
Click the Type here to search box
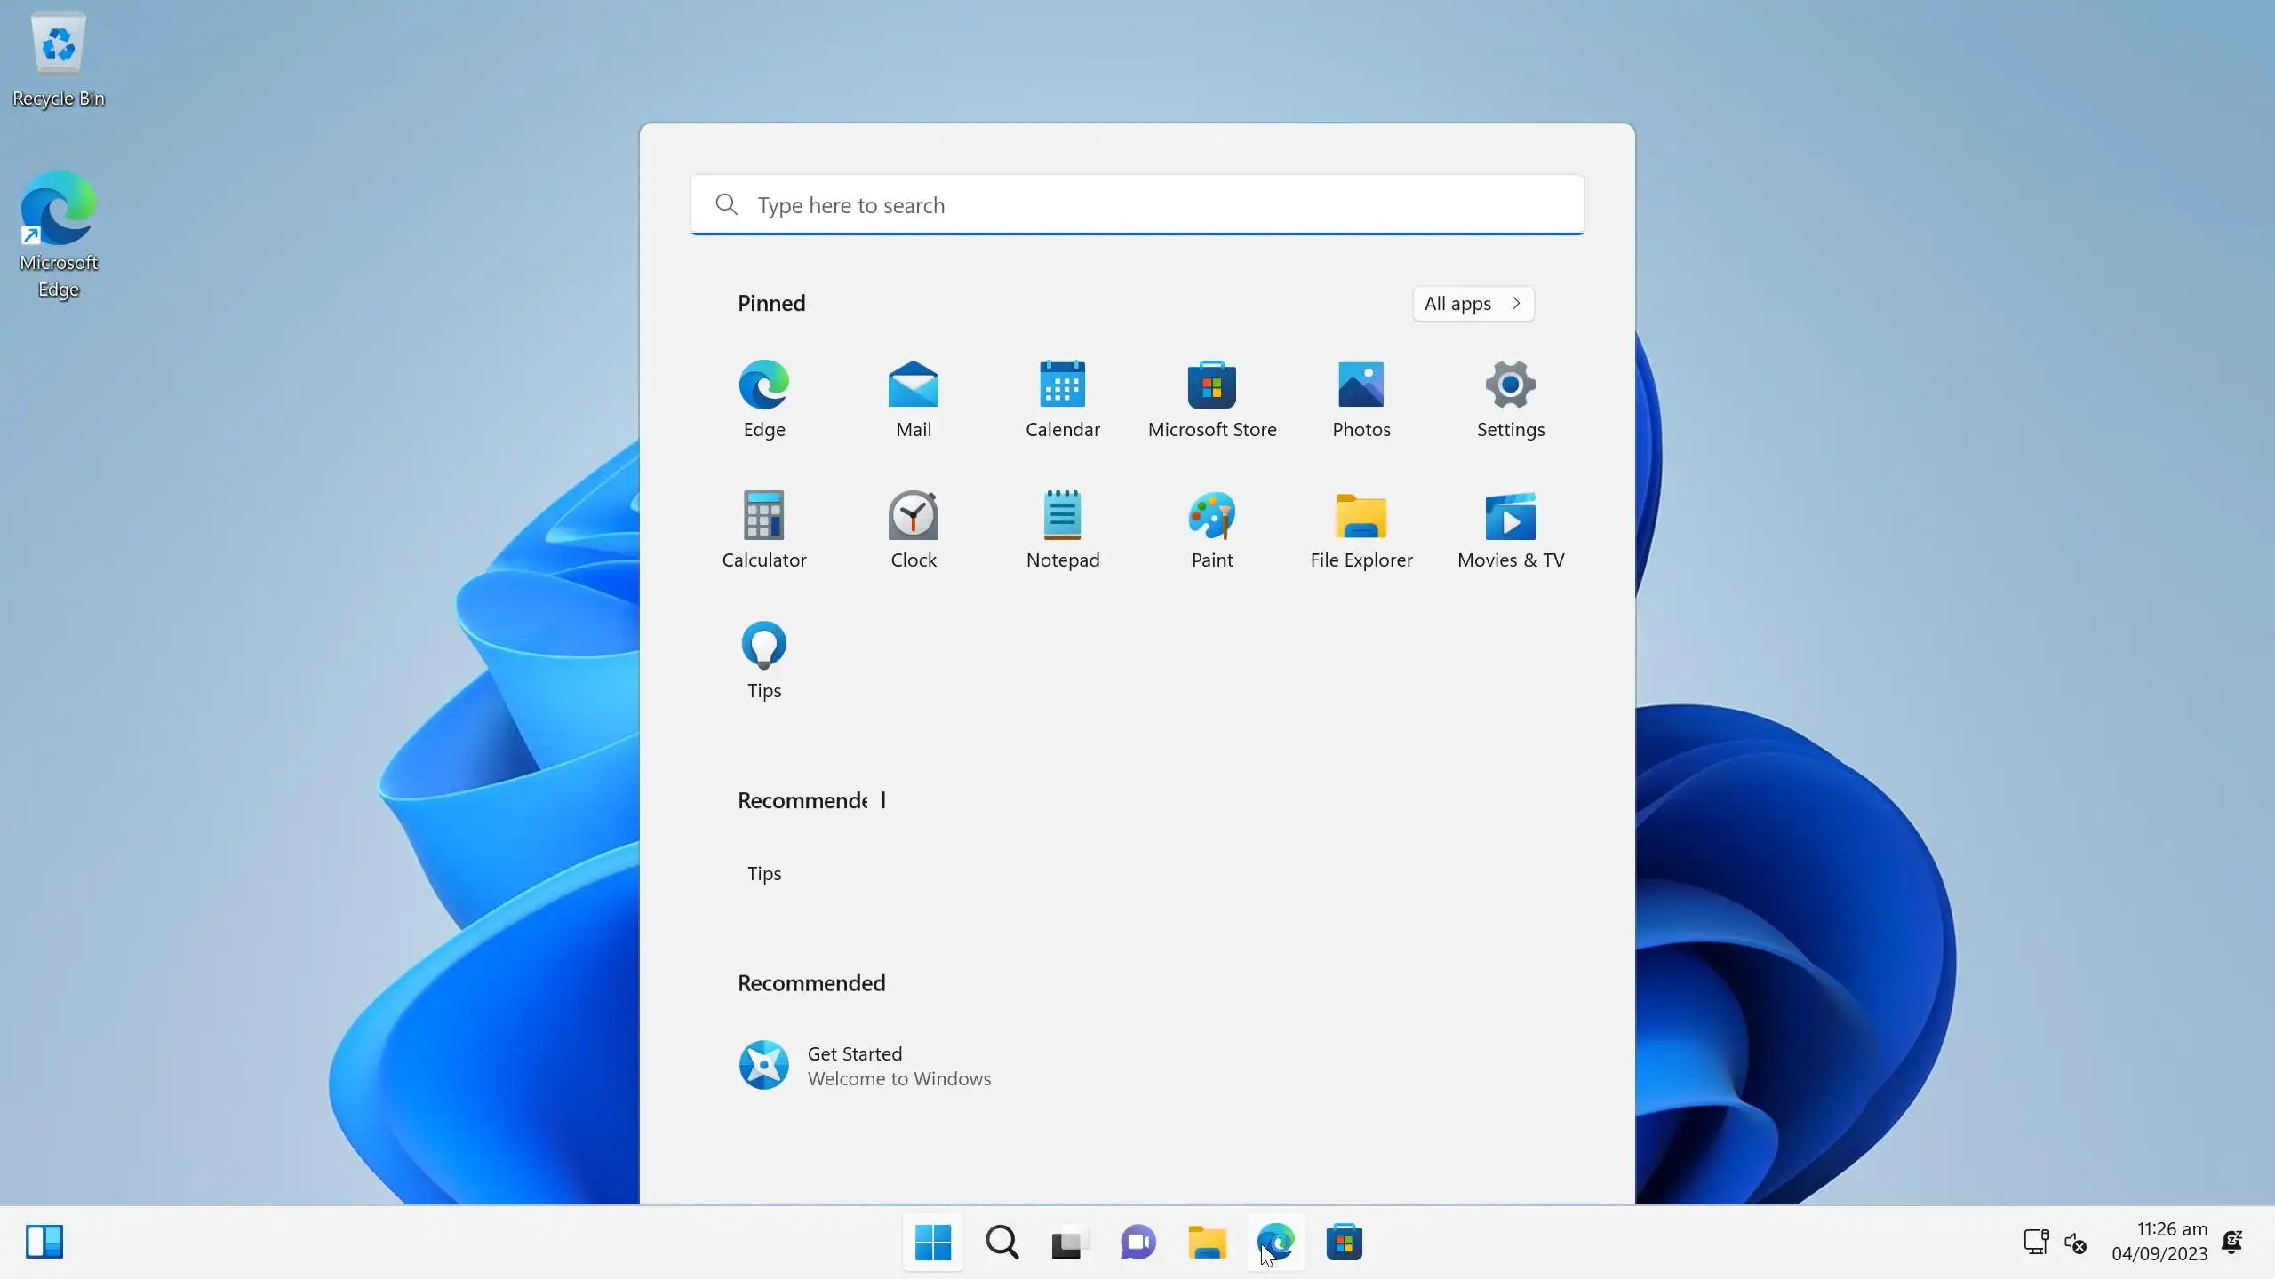[x=1137, y=205]
